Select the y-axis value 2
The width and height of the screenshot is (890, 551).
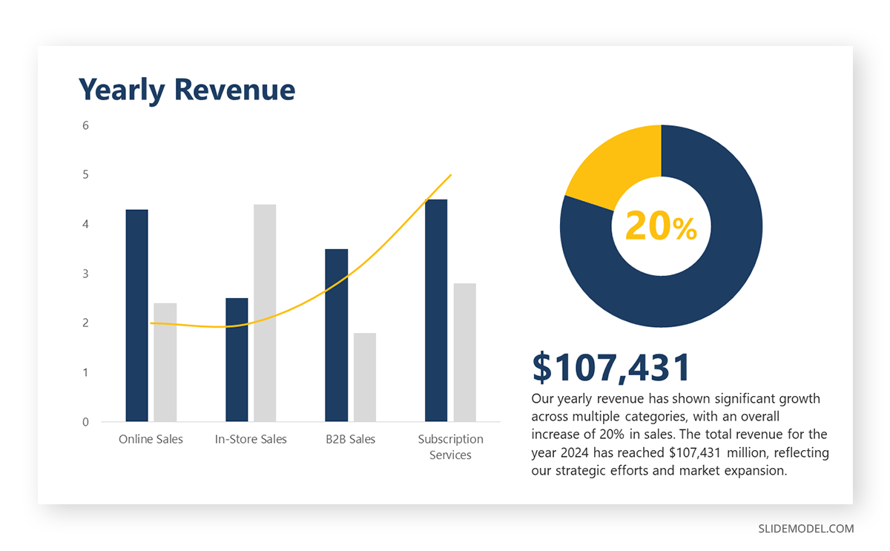85,323
